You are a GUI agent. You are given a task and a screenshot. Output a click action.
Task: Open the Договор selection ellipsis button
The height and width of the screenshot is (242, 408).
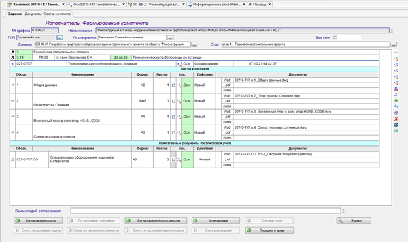[194, 44]
